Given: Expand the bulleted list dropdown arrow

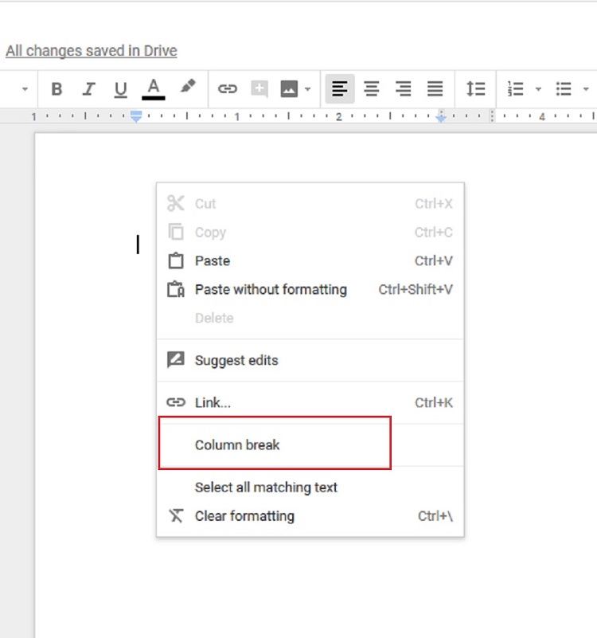Looking at the screenshot, I should [x=586, y=89].
